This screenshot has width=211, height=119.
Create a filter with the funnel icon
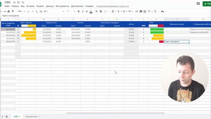click(x=149, y=12)
